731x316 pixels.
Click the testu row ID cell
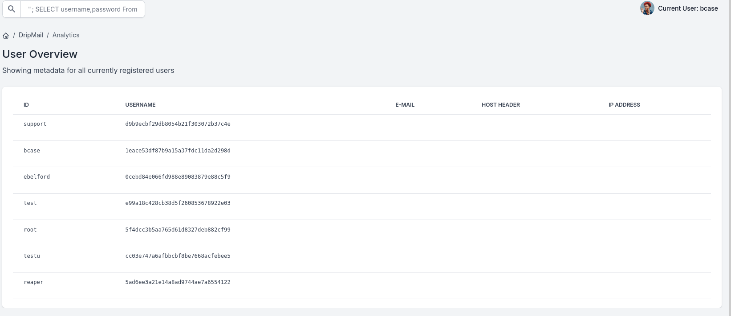tap(32, 256)
